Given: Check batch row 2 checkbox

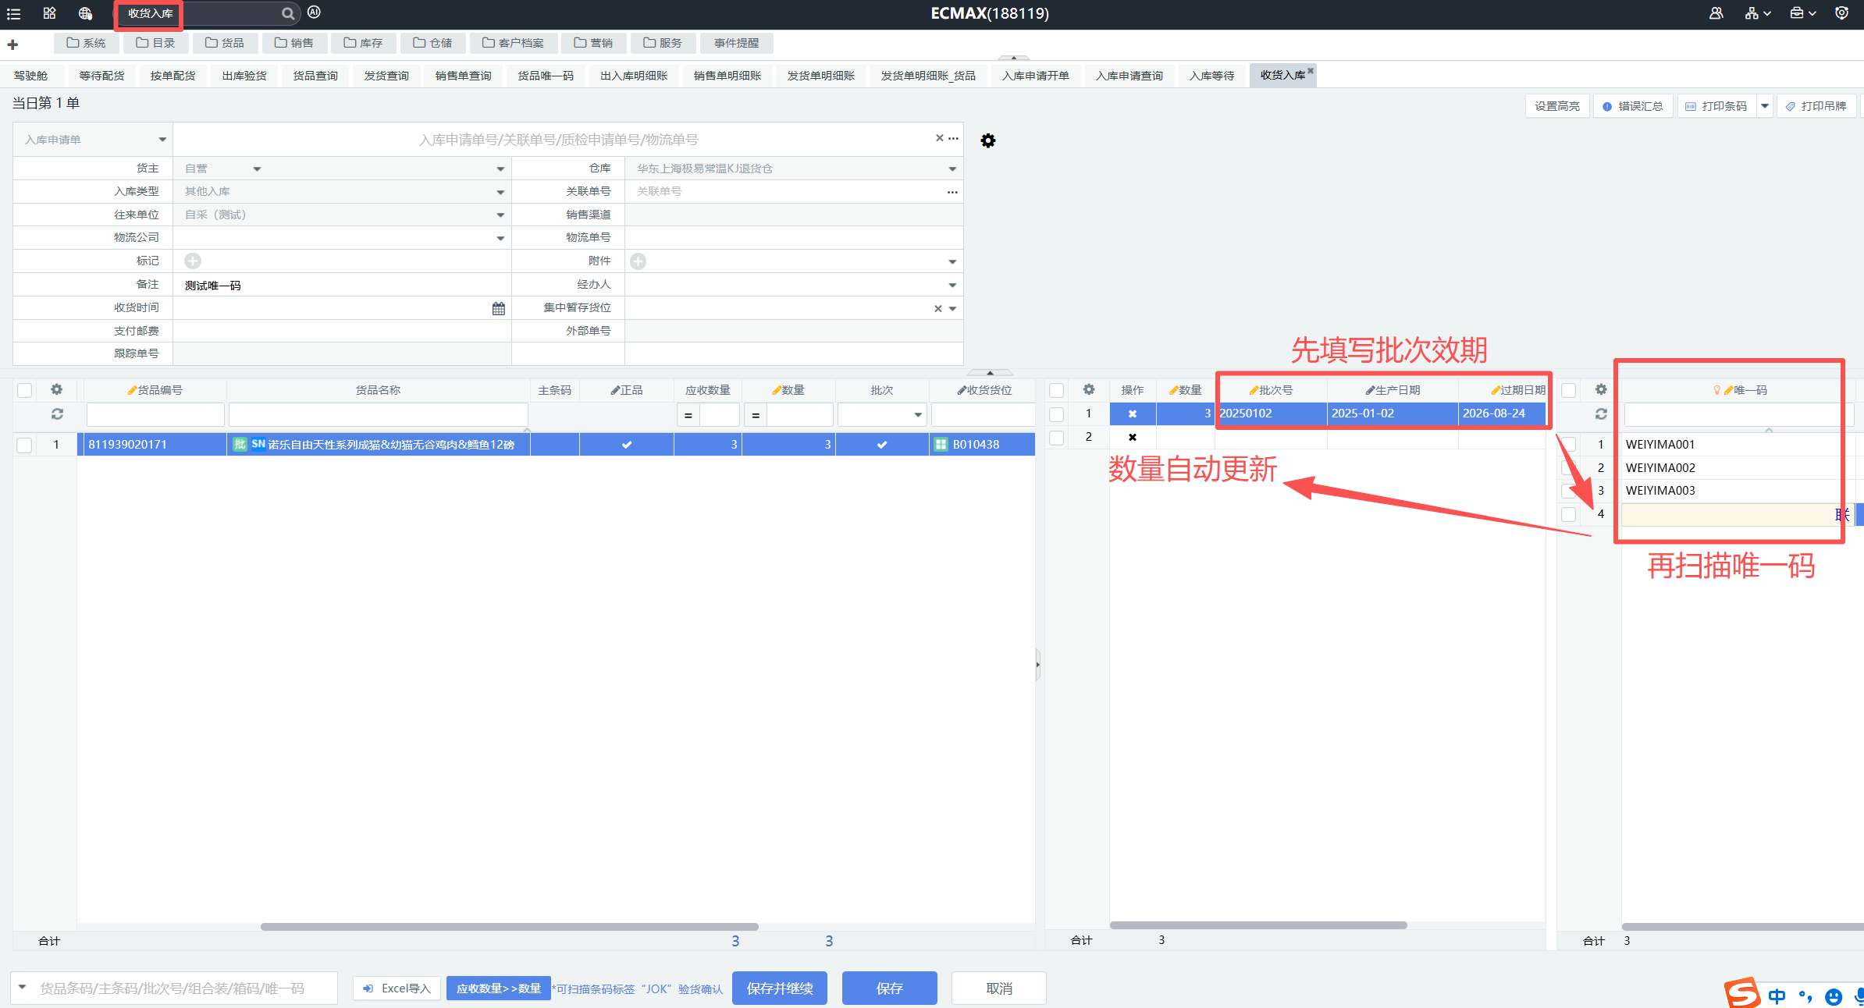Looking at the screenshot, I should pyautogui.click(x=1056, y=438).
